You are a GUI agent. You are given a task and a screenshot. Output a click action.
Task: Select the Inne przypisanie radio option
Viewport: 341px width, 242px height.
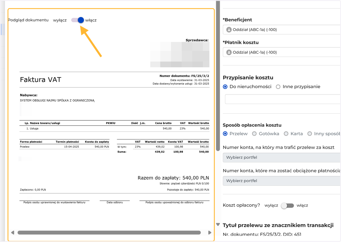[278, 87]
